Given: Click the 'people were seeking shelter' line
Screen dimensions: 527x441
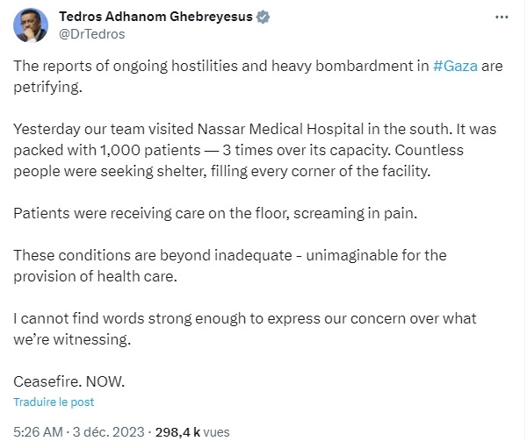Looking at the screenshot, I should pos(222,171).
